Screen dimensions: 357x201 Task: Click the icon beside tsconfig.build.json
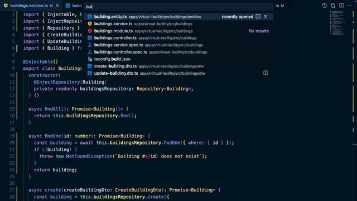(x=90, y=59)
